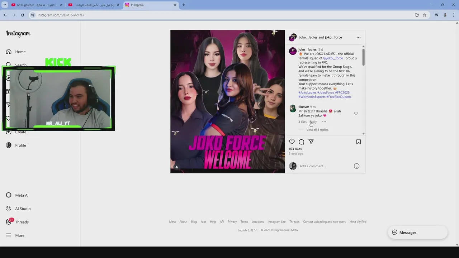Close the Instagram tab
This screenshot has width=459, height=258.
pyautogui.click(x=175, y=5)
